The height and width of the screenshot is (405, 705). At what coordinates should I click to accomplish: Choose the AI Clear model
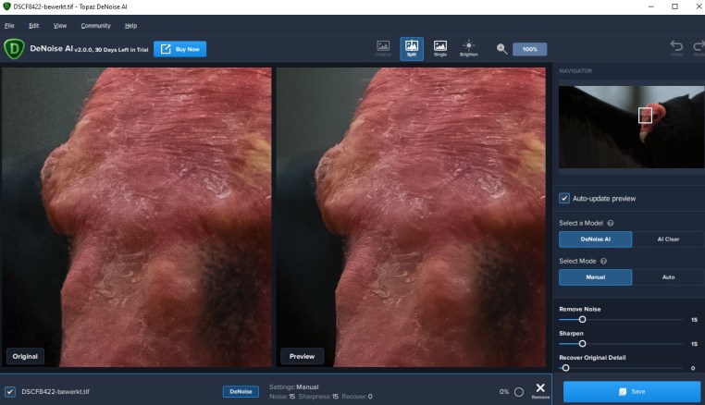tap(667, 239)
